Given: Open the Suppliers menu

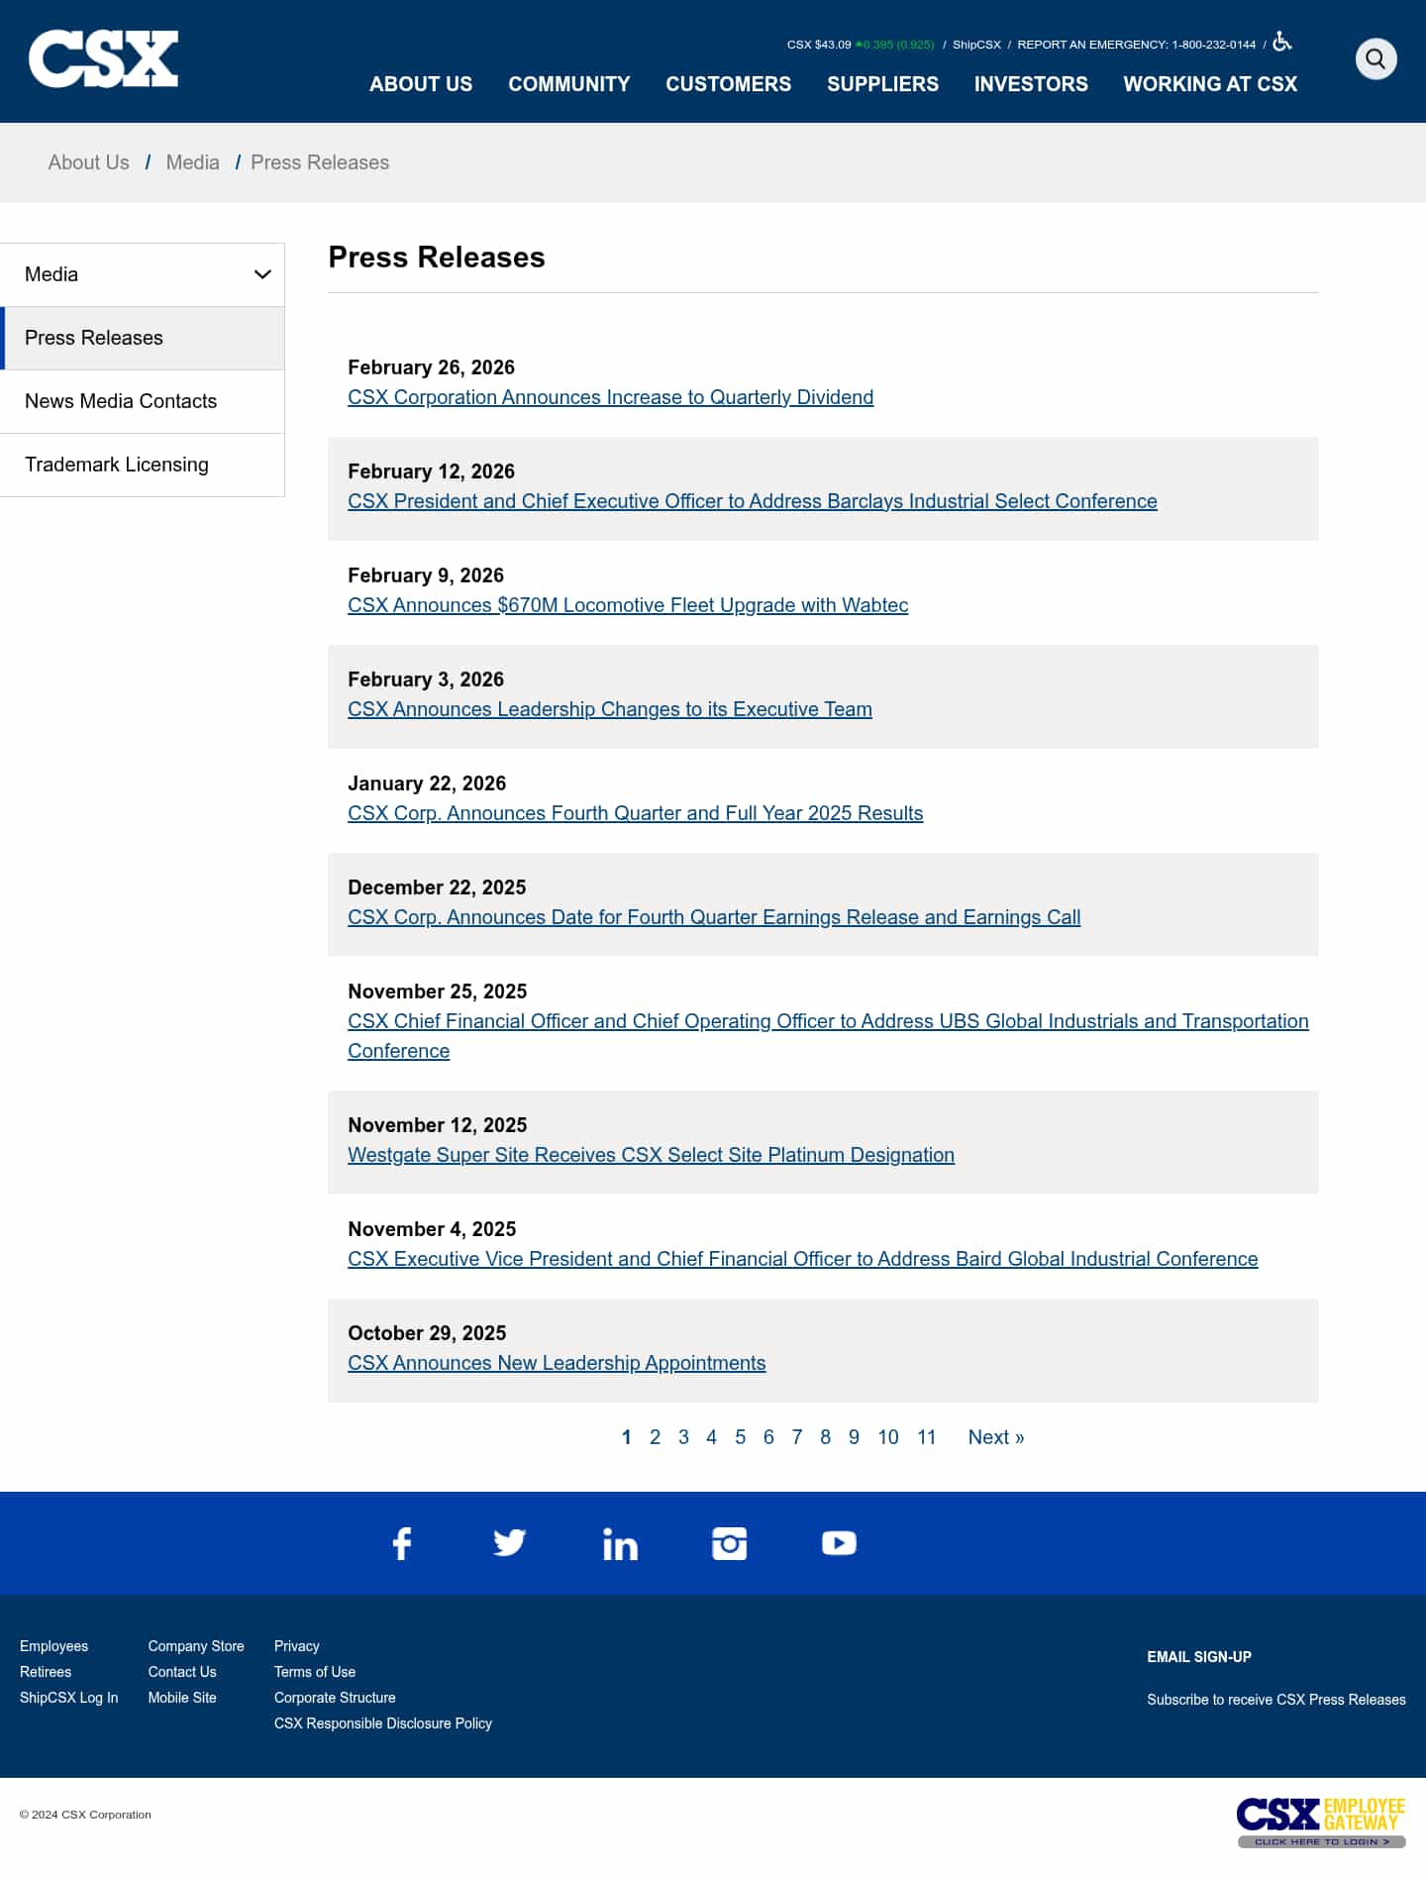Looking at the screenshot, I should pos(883,84).
